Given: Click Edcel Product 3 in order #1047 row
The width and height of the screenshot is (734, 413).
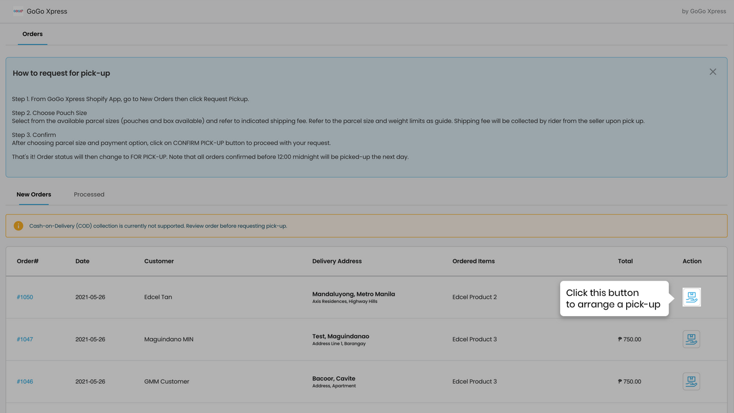Looking at the screenshot, I should (x=475, y=339).
